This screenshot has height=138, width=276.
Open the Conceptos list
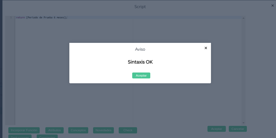(78, 130)
